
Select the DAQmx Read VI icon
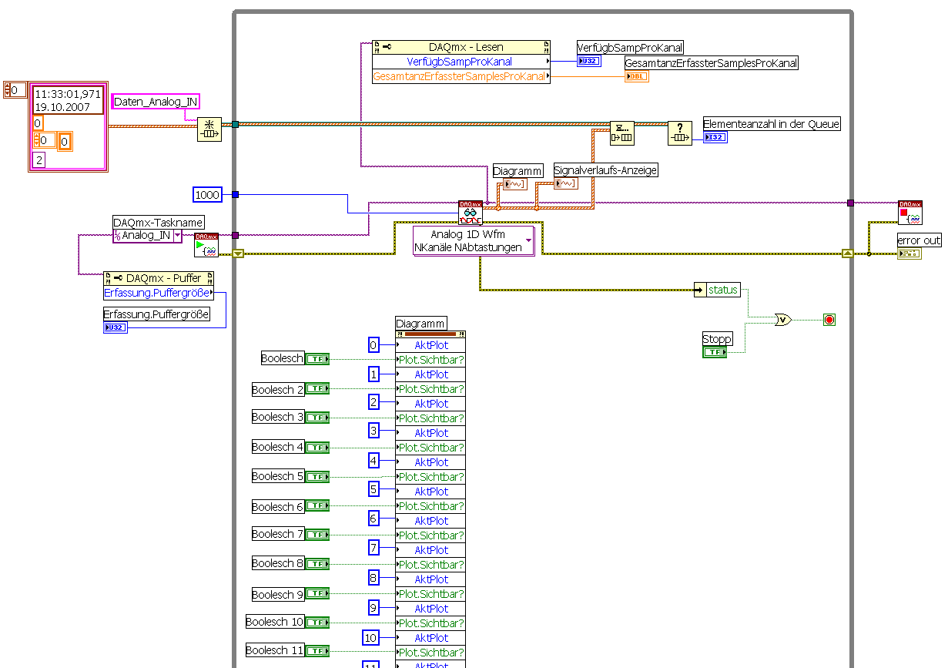[x=471, y=213]
